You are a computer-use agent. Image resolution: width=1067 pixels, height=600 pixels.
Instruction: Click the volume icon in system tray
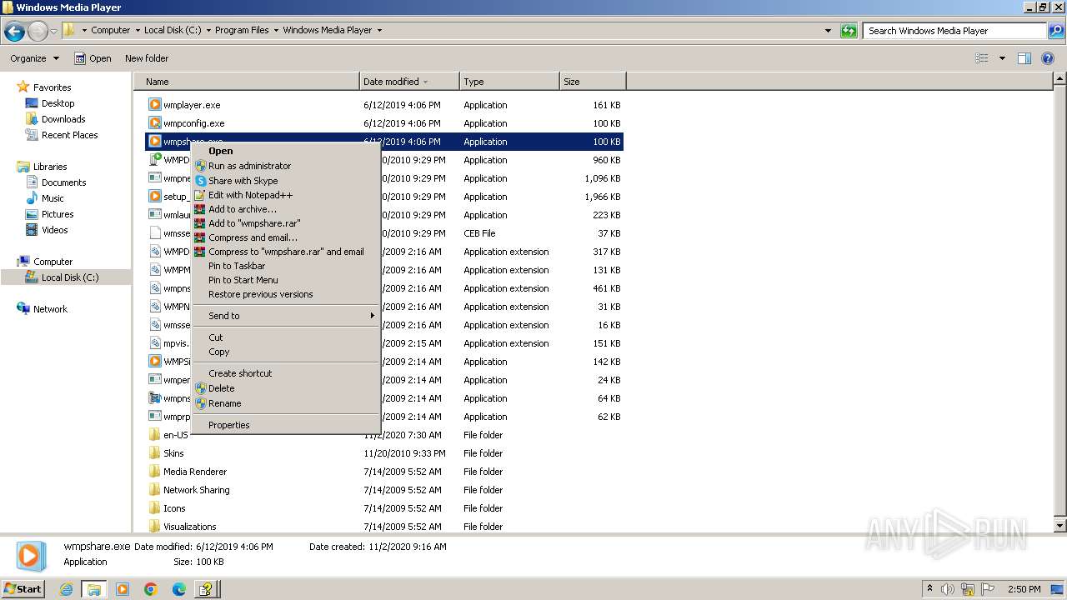(x=948, y=589)
